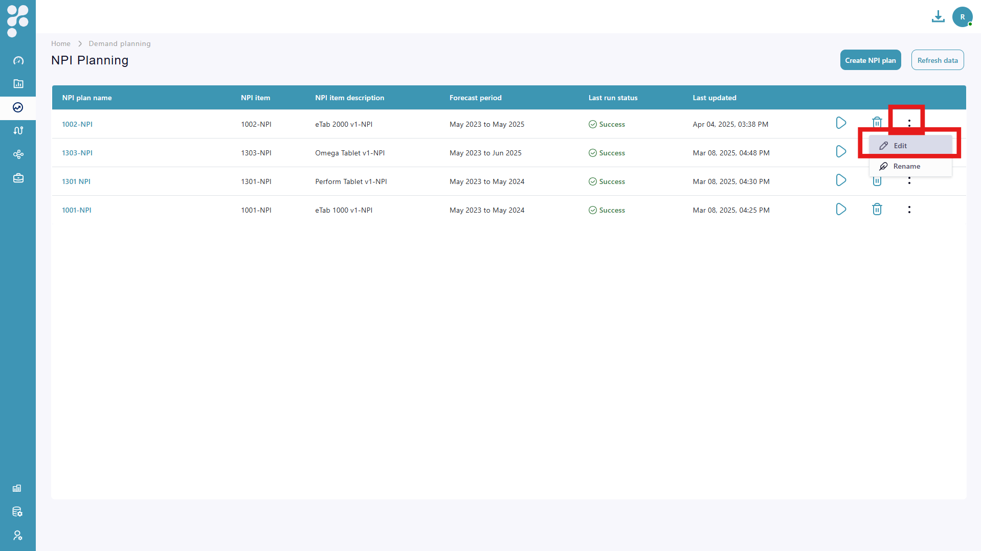Click the Create NPI plan button
981x551 pixels.
click(870, 60)
